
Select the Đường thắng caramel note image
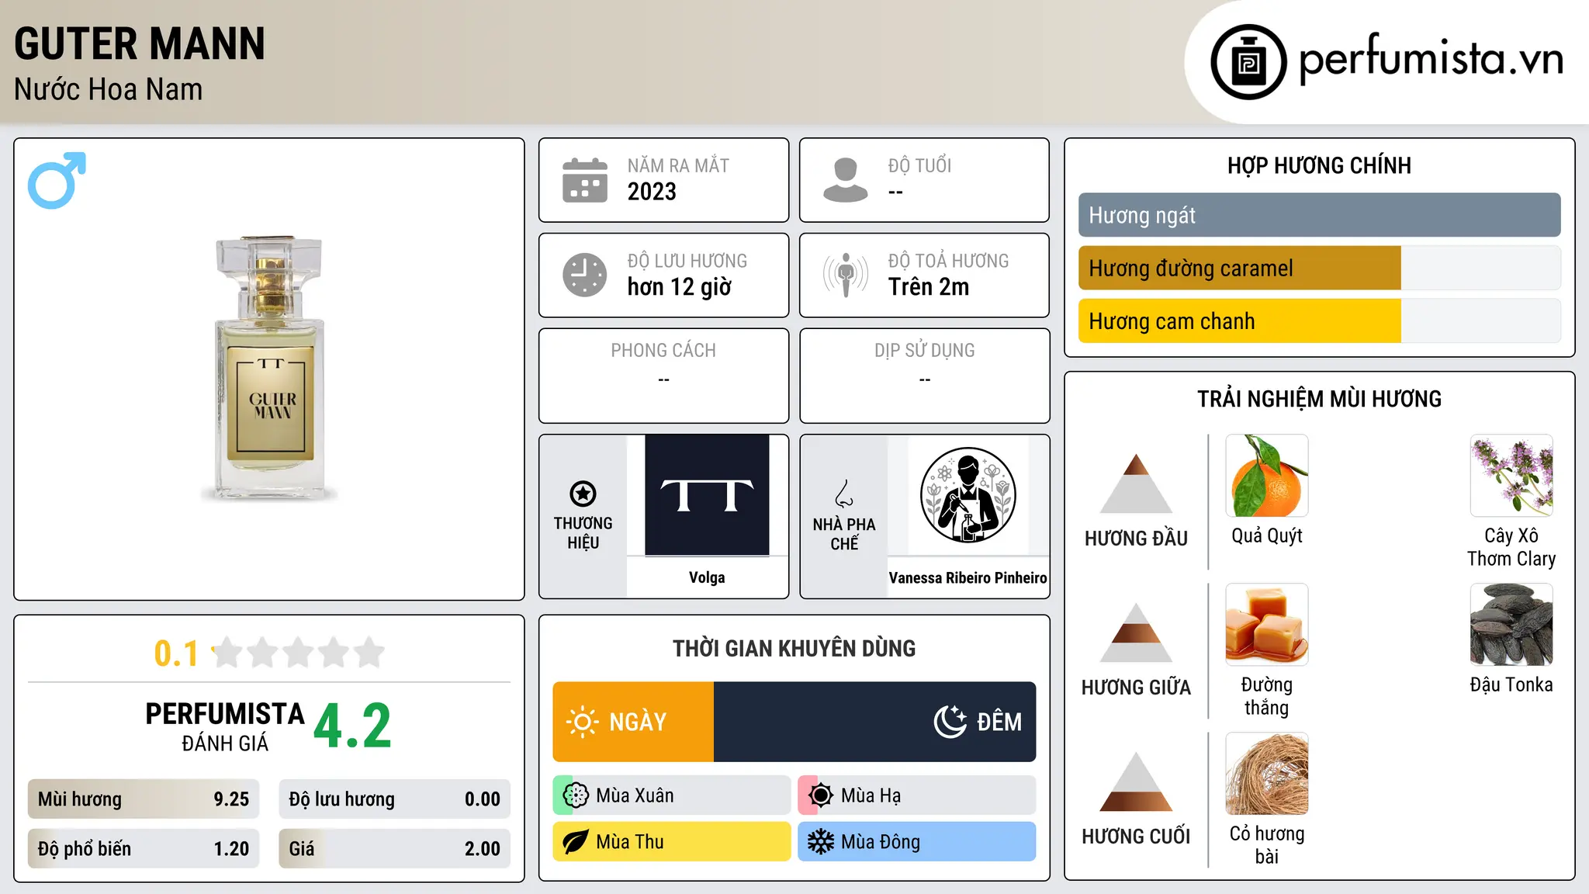(x=1267, y=625)
